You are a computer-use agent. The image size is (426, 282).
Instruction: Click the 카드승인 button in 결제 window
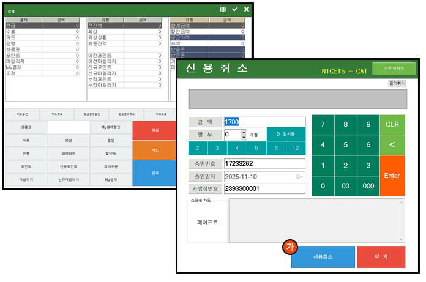coord(23,114)
